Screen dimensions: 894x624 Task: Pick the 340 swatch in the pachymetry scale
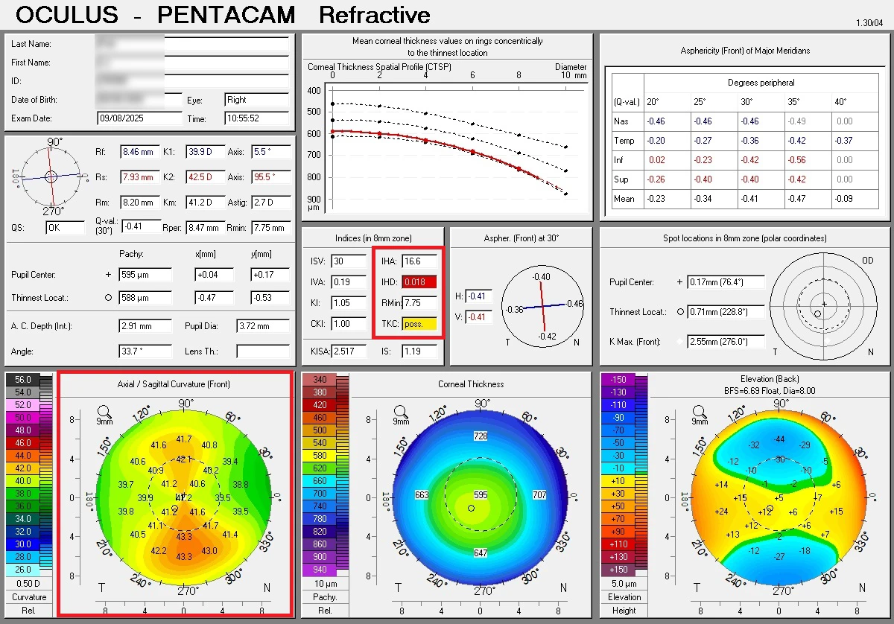[x=320, y=380]
